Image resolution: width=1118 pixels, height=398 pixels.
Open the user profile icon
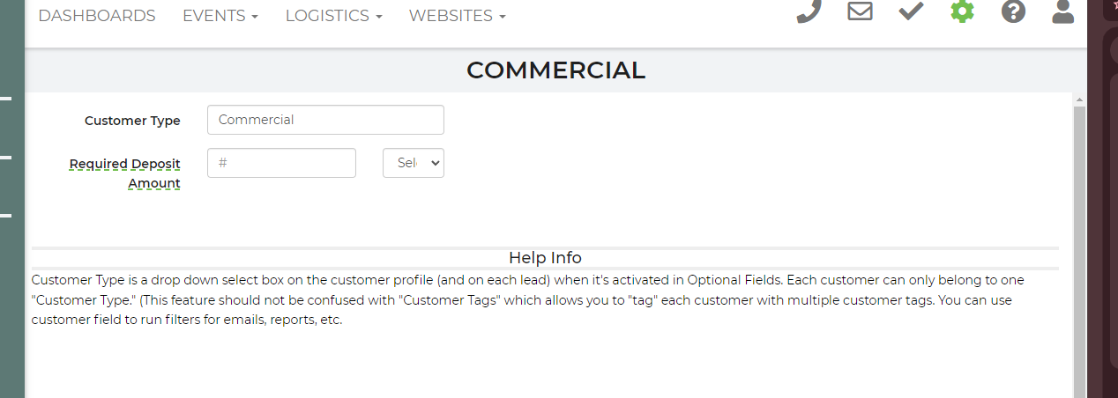tap(1063, 11)
